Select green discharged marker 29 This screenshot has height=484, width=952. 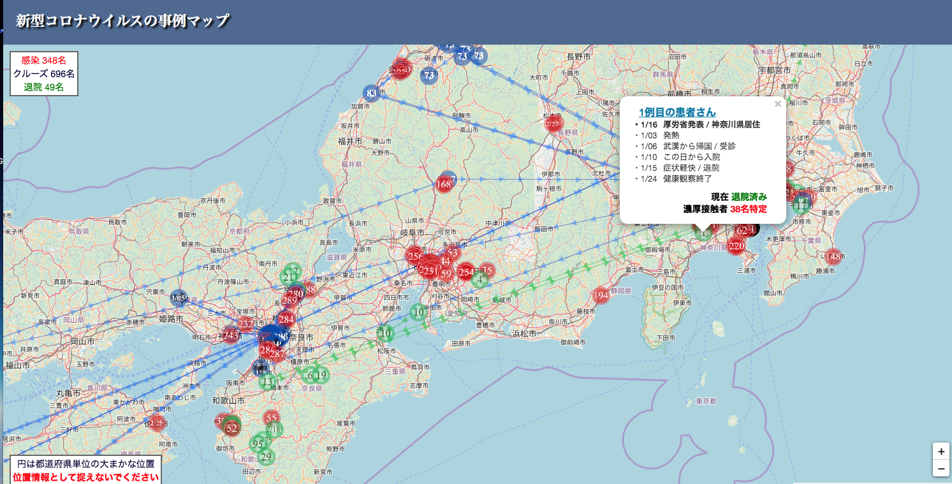point(267,457)
